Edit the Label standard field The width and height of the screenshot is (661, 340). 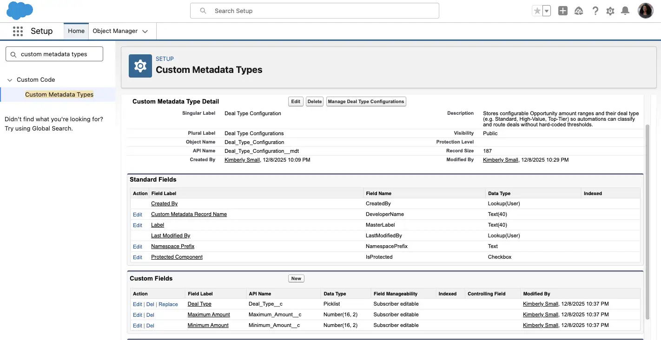[138, 225]
